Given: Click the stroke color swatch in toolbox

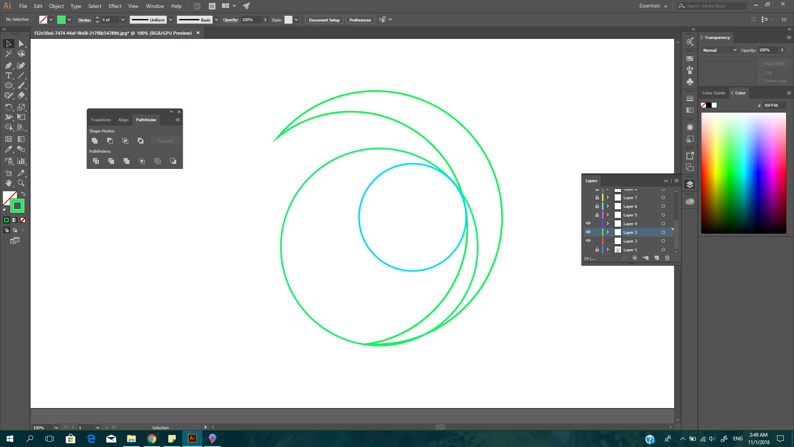Looking at the screenshot, I should (x=17, y=206).
